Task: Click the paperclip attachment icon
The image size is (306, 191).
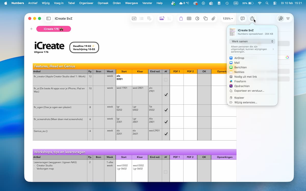Action: 213,19
